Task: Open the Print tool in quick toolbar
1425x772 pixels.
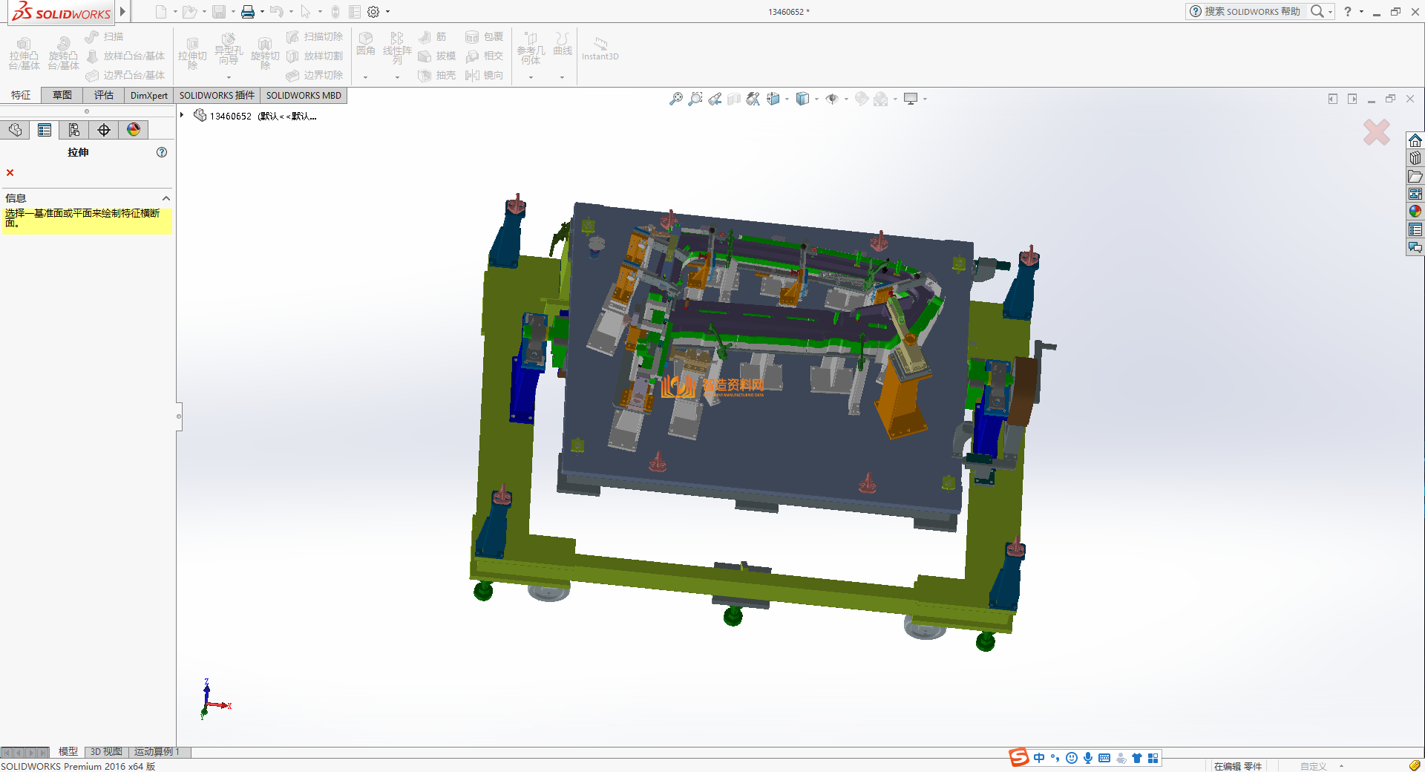Action: [248, 12]
